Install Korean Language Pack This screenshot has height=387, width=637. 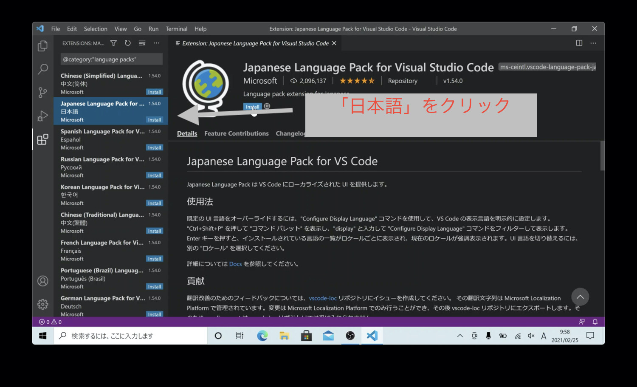click(154, 203)
